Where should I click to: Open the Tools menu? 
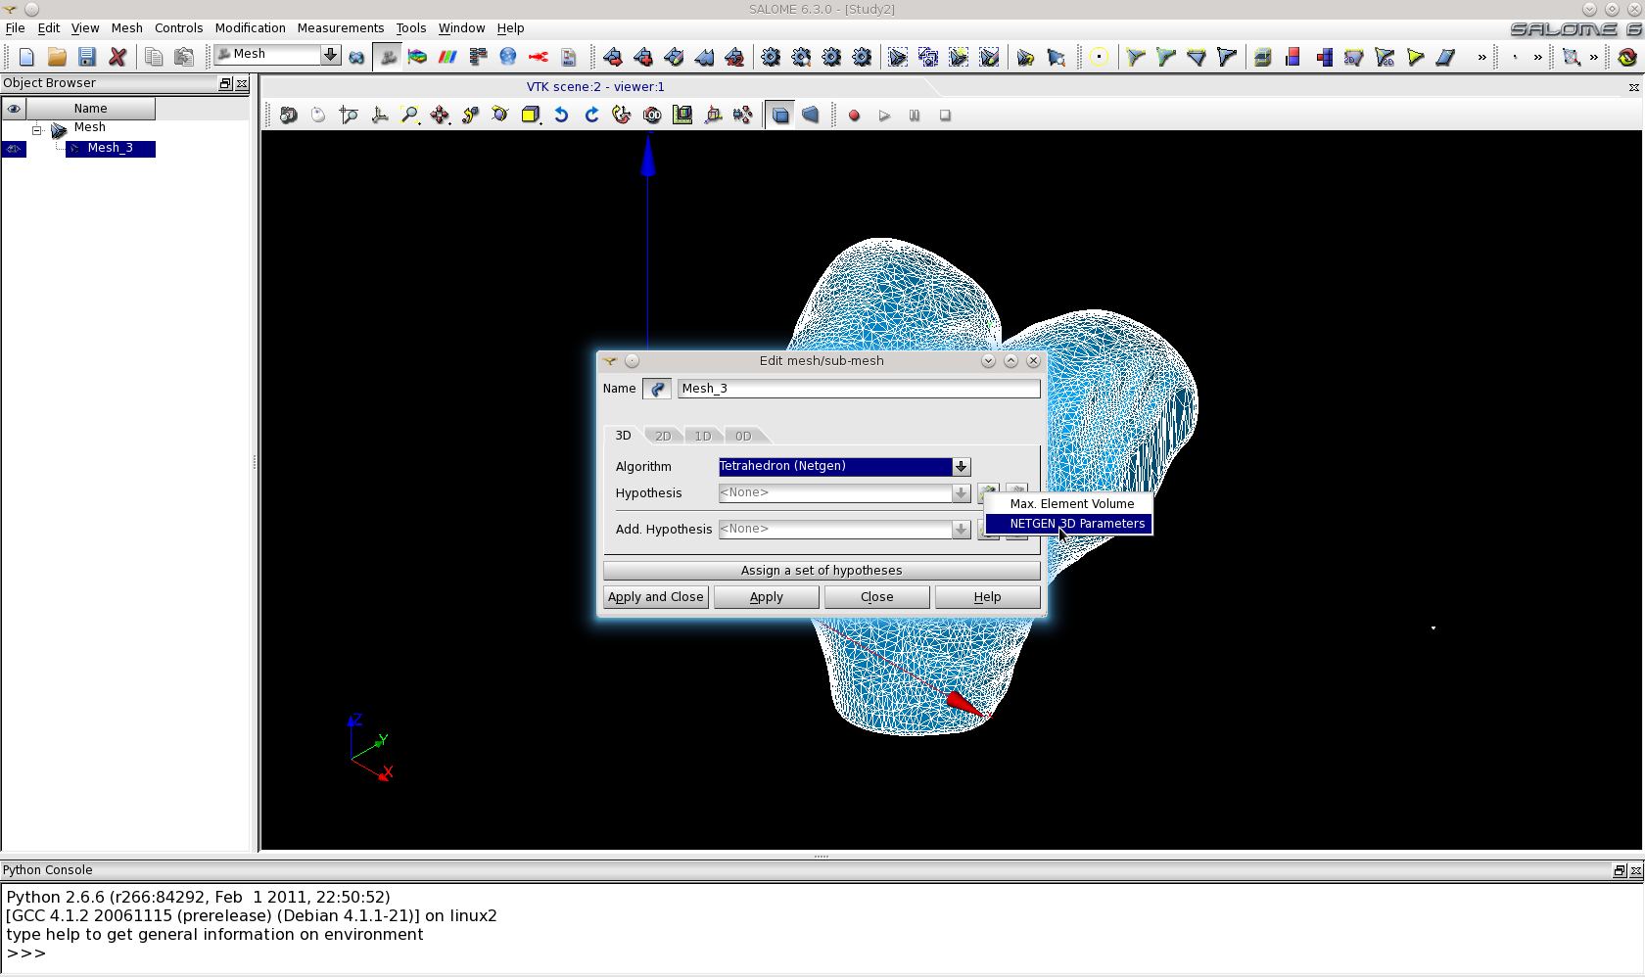411,28
